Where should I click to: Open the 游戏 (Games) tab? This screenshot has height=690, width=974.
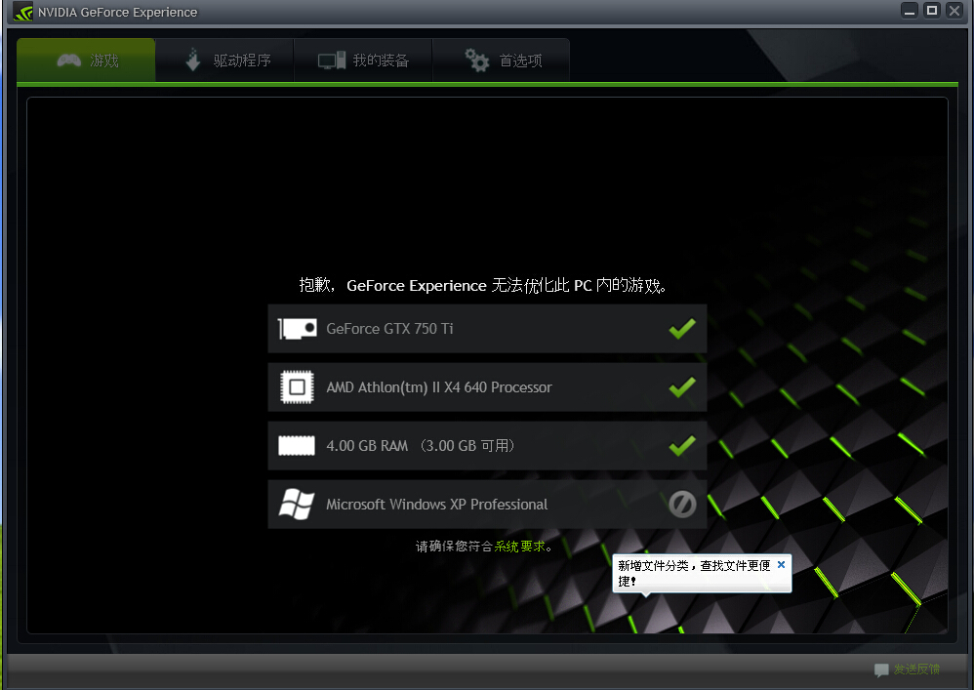pyautogui.click(x=86, y=61)
